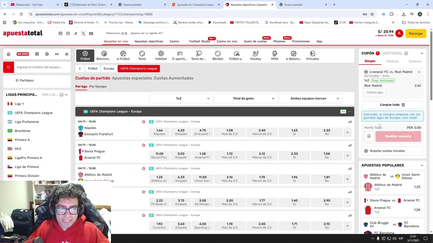
Task: Open Brasileirao league in sidebar
Action: pyautogui.click(x=22, y=131)
